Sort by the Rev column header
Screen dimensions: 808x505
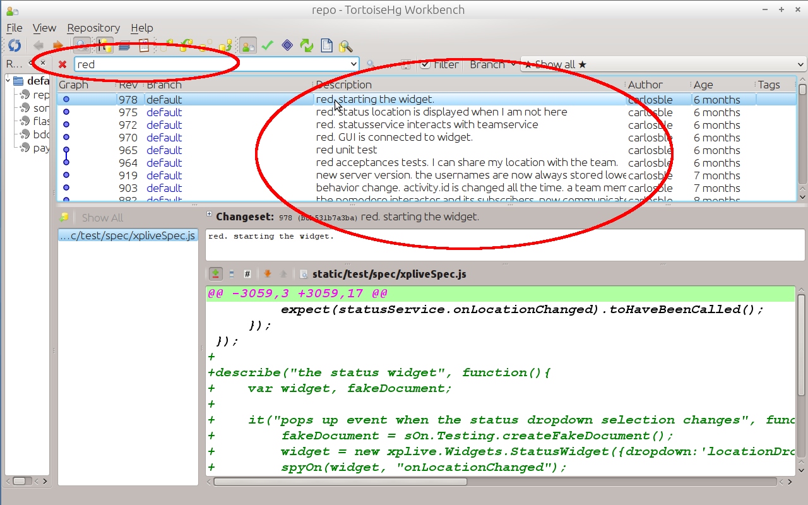pyautogui.click(x=131, y=85)
